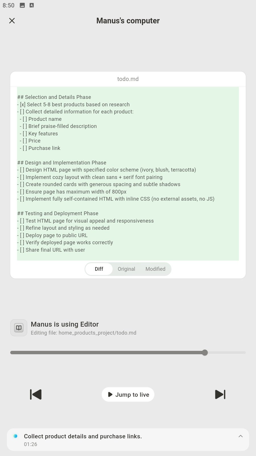The image size is (256, 456).
Task: Switch to the Original view
Action: pos(126,269)
